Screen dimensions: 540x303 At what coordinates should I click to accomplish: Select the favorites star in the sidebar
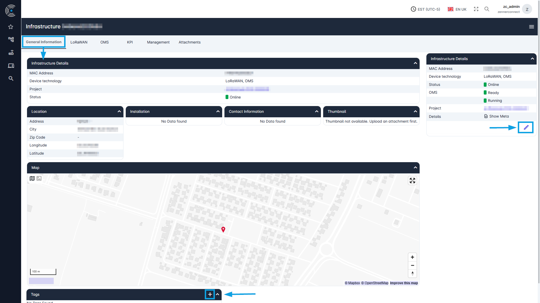[x=11, y=27]
